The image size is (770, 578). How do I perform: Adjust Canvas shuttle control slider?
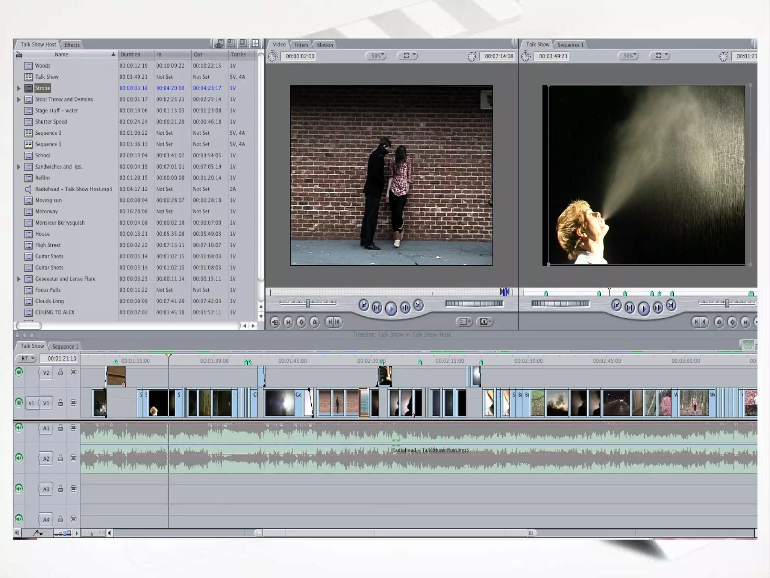point(727,303)
